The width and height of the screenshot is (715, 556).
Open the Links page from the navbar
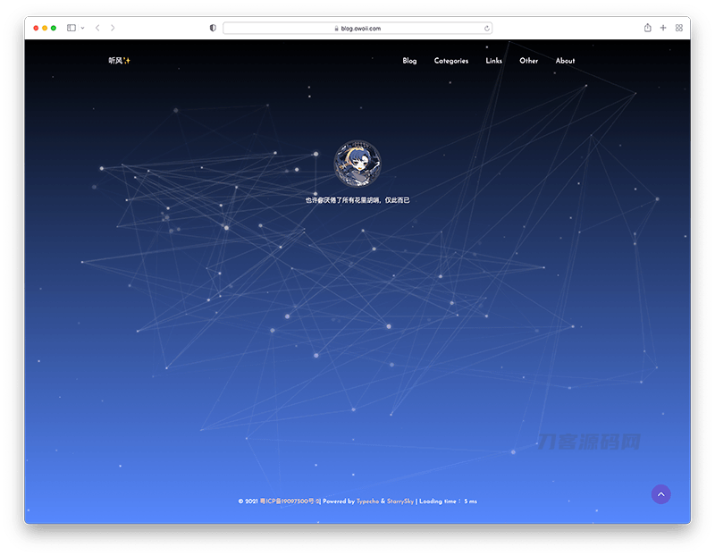[493, 61]
